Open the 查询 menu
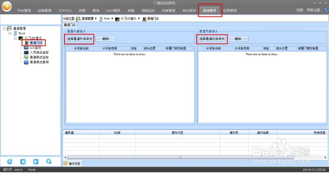This screenshot has height=173, width=329. tap(96, 11)
